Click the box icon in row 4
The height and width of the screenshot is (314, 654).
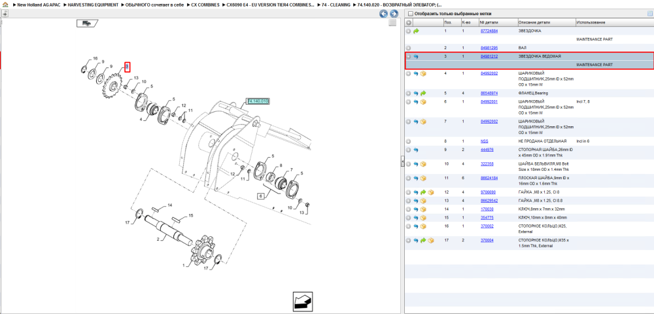[x=423, y=73]
